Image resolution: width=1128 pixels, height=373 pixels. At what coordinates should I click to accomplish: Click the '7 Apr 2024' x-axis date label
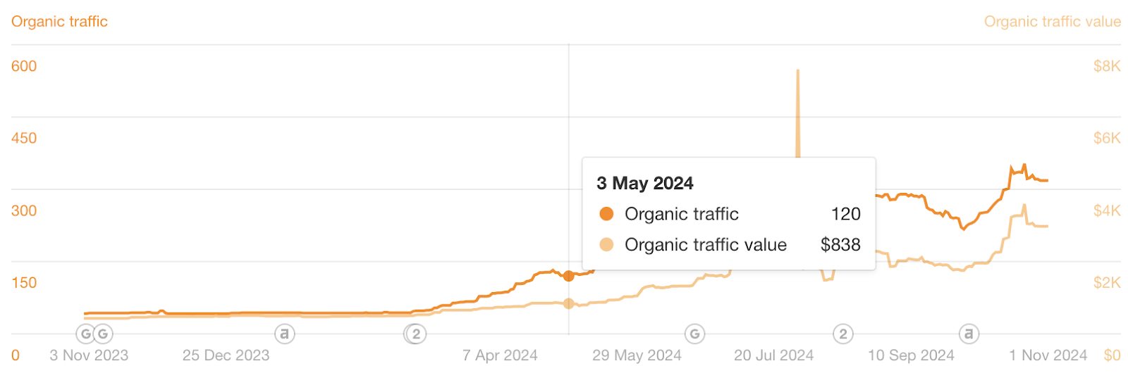click(x=500, y=355)
